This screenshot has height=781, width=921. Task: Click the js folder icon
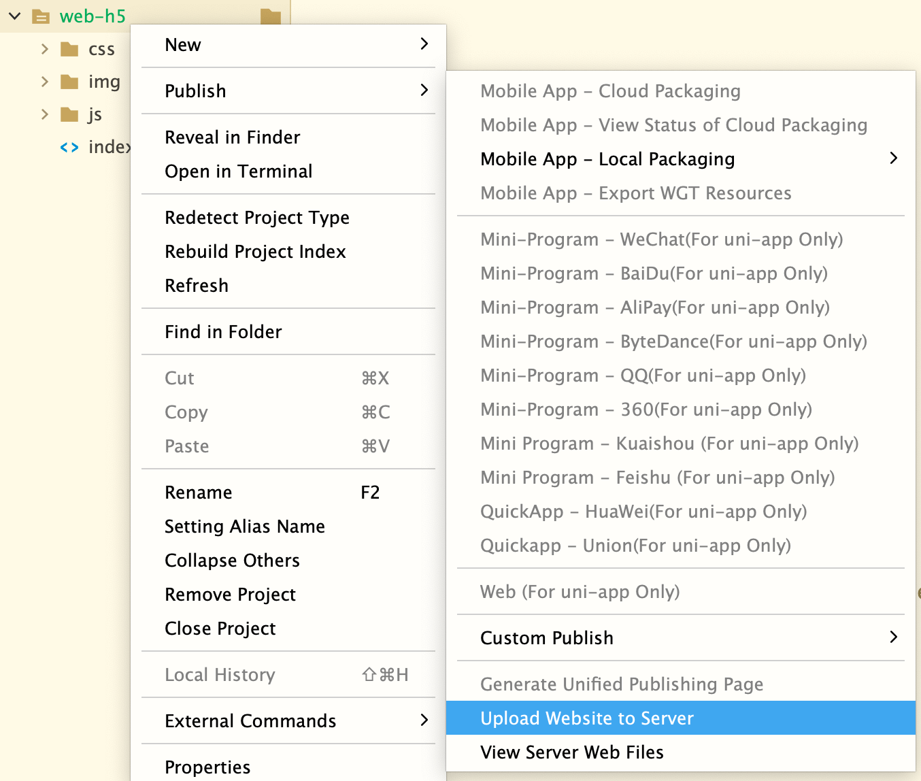tap(69, 114)
